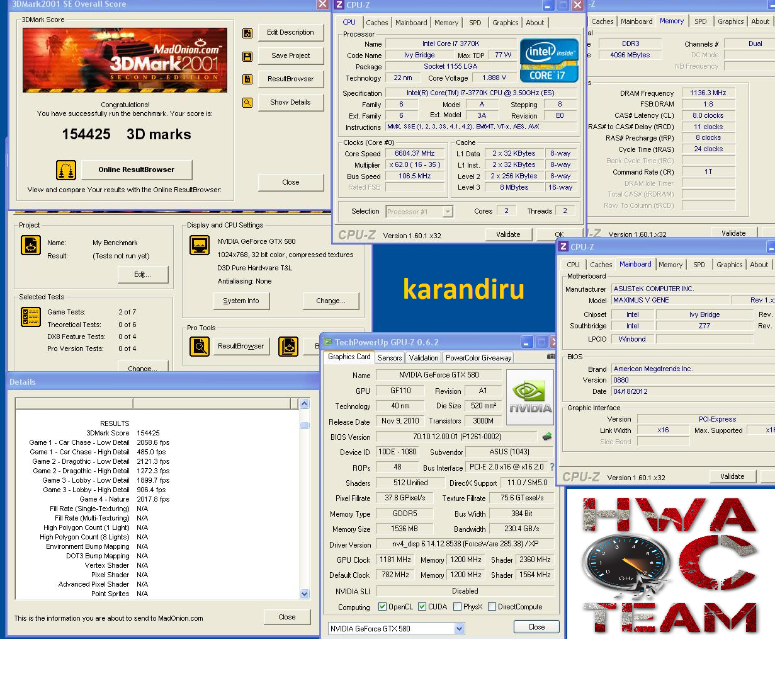This screenshot has height=673, width=775.
Task: Click the NVIDIA logo in GPU-Z
Action: (x=530, y=397)
